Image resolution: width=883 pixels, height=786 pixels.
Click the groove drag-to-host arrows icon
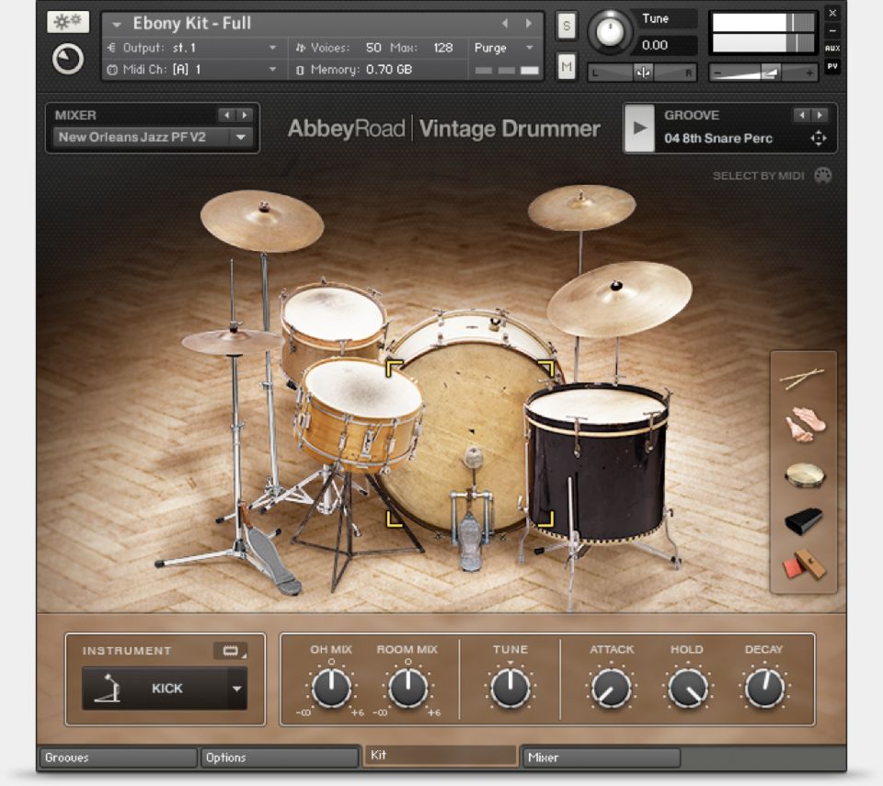pyautogui.click(x=818, y=139)
